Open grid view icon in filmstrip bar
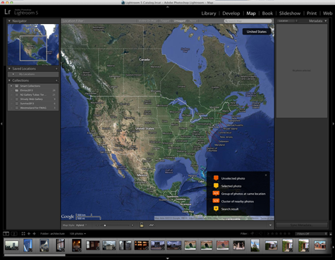335x260 pixels. tap(23, 233)
